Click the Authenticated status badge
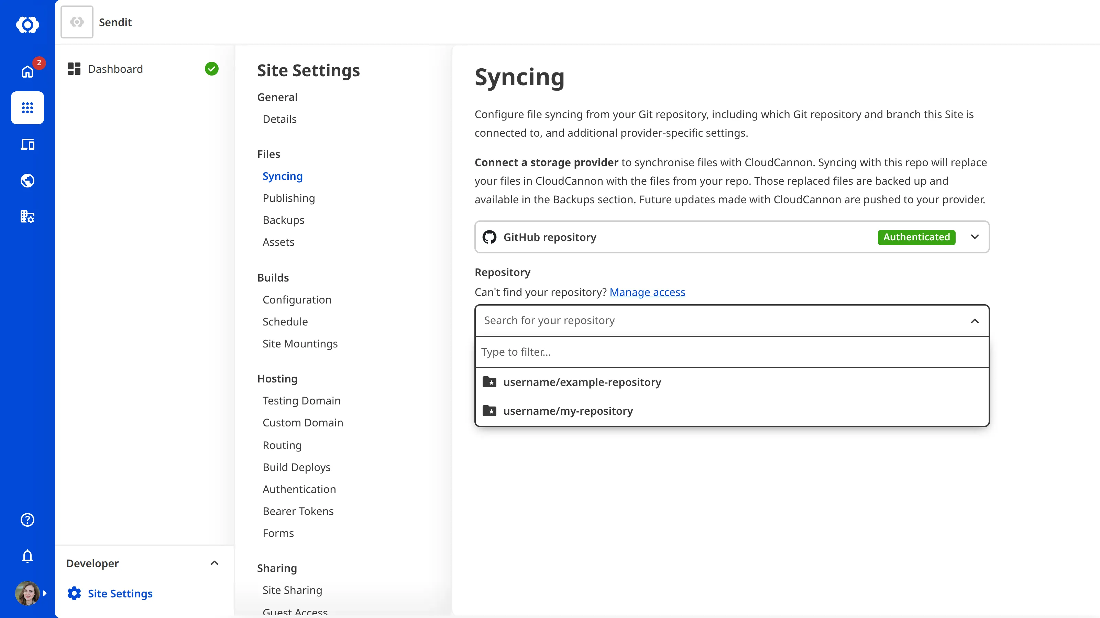 coord(916,237)
